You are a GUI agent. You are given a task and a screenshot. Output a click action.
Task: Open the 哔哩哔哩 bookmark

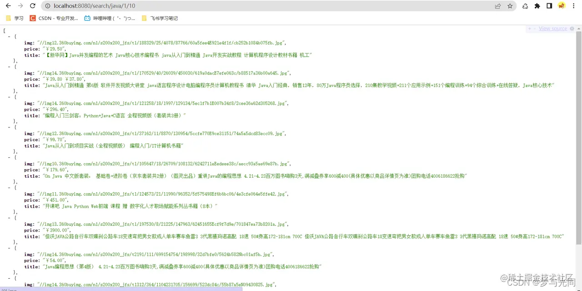coord(110,18)
